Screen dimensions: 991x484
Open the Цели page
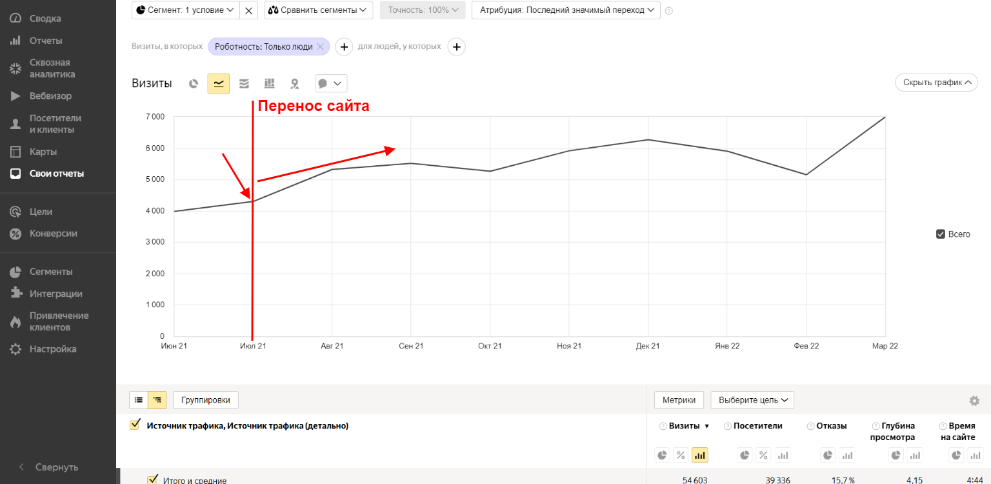[41, 212]
